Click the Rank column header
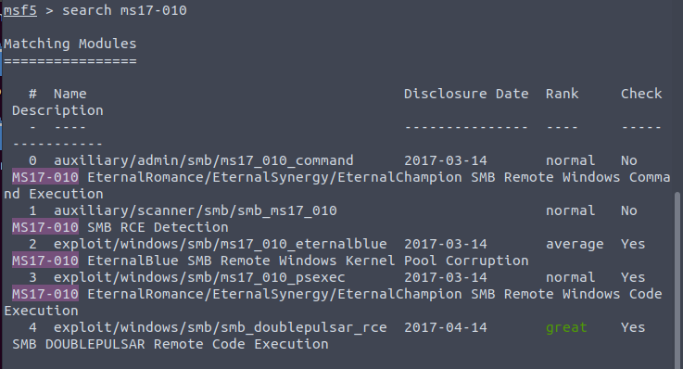This screenshot has height=369, width=683. point(562,94)
